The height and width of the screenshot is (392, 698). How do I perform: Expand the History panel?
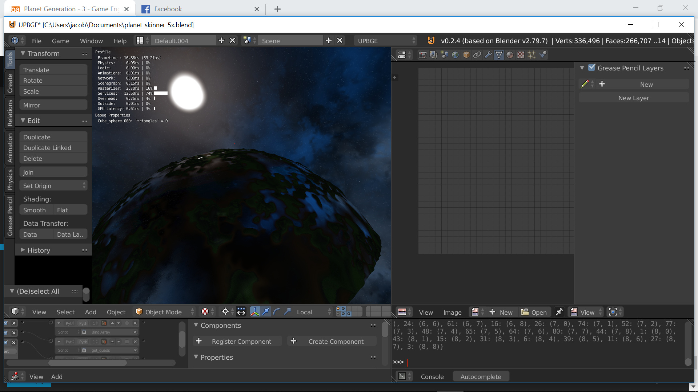[x=23, y=250]
